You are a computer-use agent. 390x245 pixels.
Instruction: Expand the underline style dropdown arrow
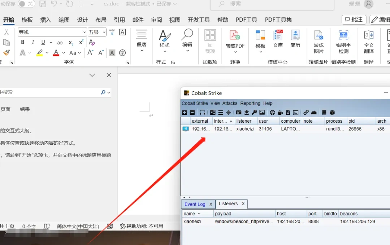click(51, 43)
